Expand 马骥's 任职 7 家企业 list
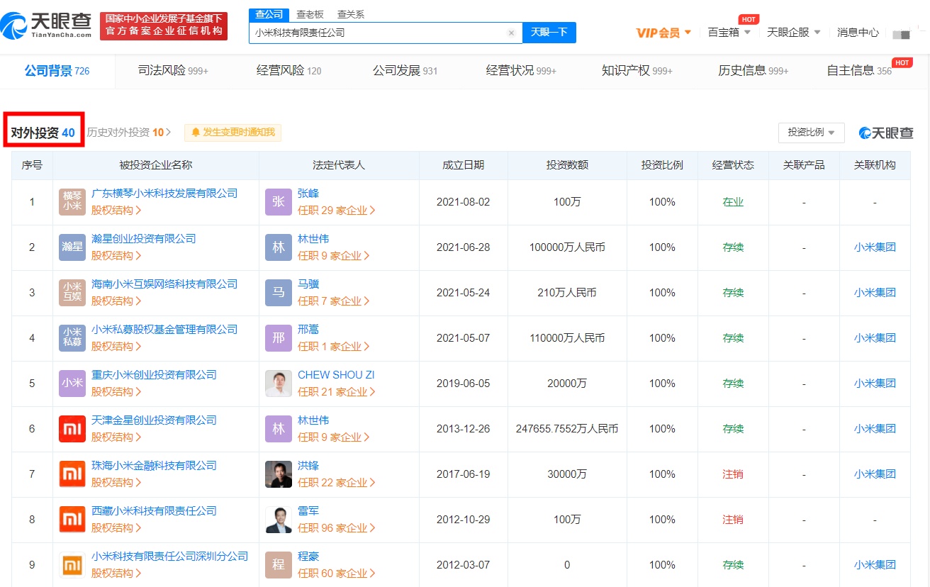 (334, 301)
